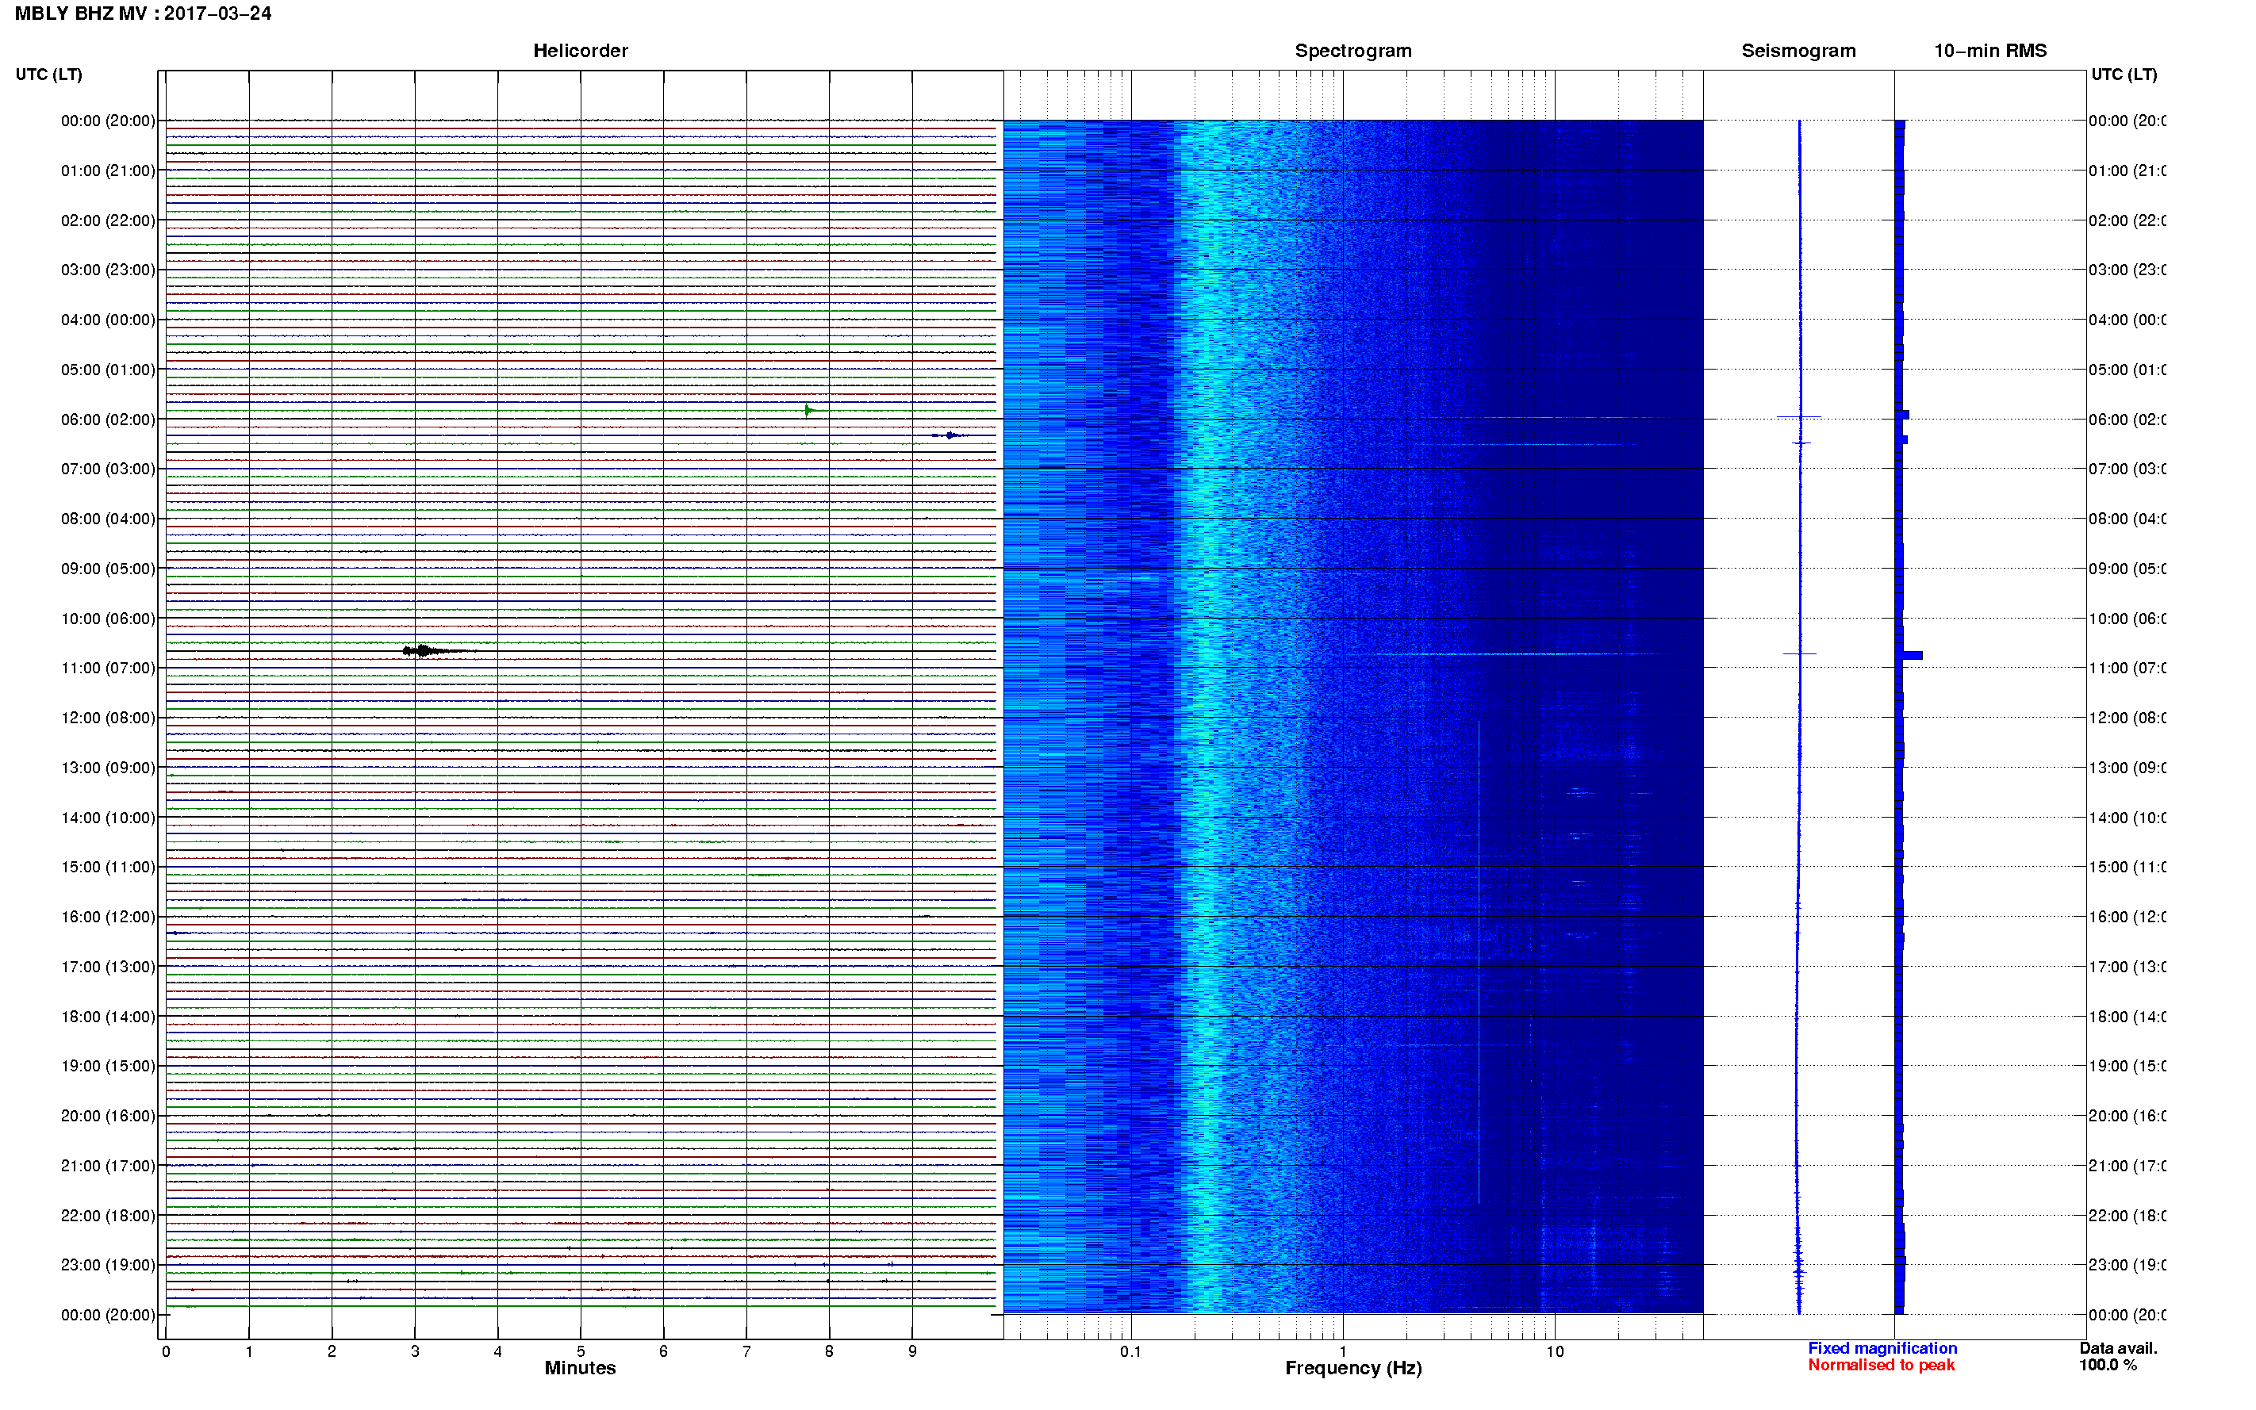Screen dimensions: 2256x1410
Task: Click the left '00:00 (20:00)' label at bottom
Action: click(x=108, y=1315)
